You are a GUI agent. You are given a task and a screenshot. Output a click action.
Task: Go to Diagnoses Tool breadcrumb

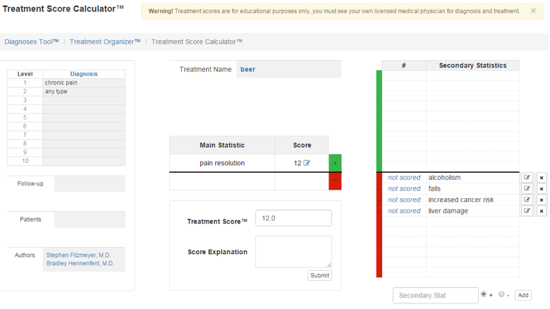31,42
